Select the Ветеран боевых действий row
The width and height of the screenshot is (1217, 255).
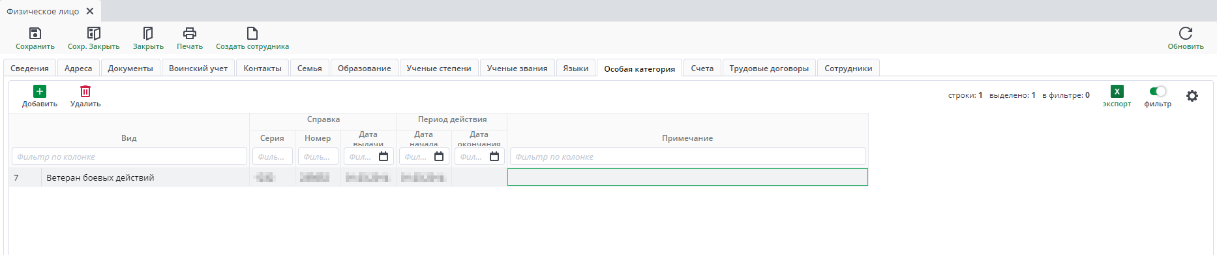(x=438, y=177)
